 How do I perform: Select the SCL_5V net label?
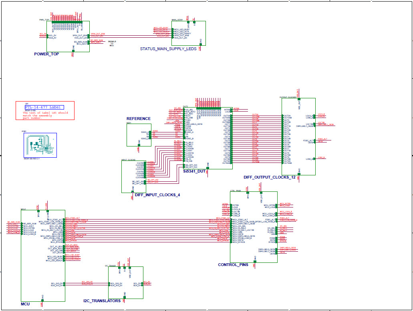point(43,34)
